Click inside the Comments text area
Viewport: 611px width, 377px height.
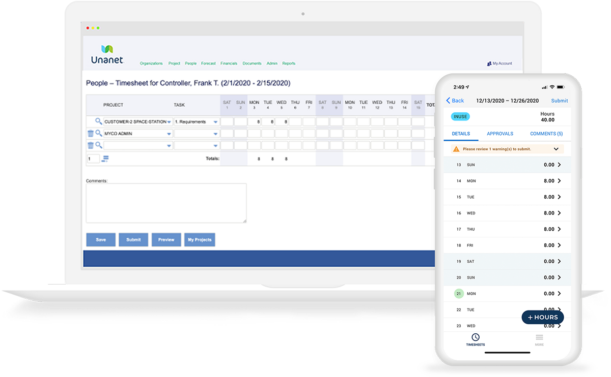click(165, 202)
